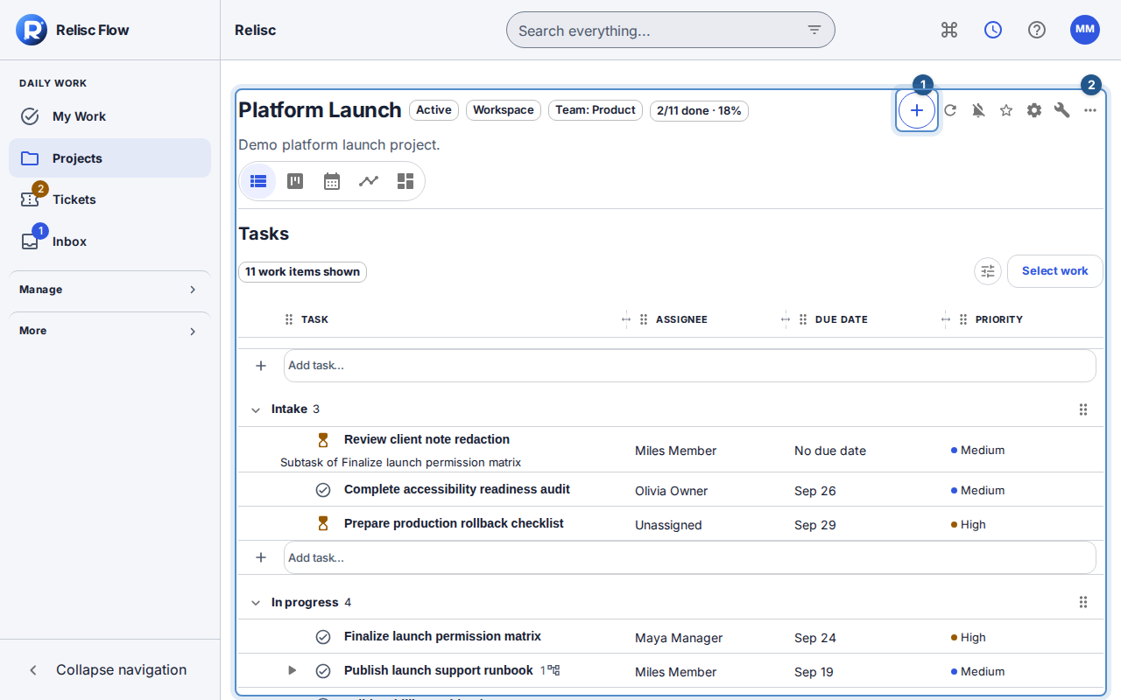
Task: Open recent activity clock icon
Action: click(993, 30)
